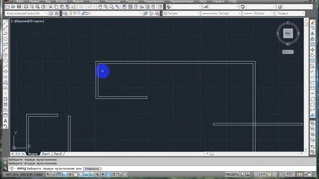Open the ПоСлою color control dropdown

coord(197,13)
